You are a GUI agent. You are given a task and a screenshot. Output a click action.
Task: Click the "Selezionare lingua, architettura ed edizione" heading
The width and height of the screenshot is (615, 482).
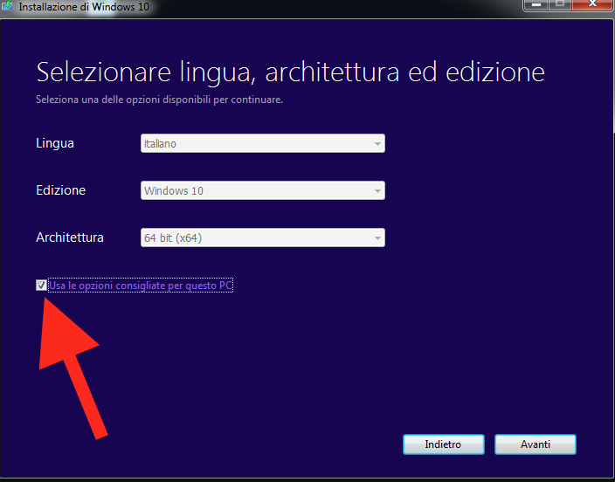[x=290, y=72]
